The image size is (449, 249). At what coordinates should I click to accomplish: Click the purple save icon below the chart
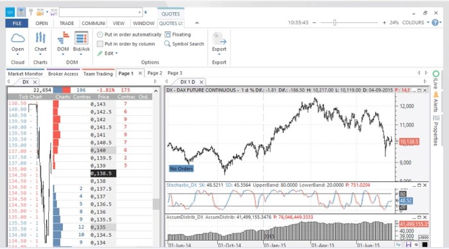click(x=409, y=245)
